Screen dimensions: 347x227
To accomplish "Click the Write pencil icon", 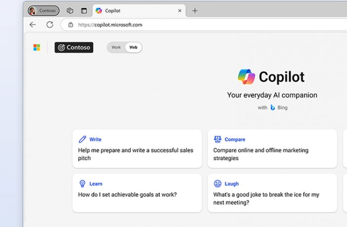I will pos(83,139).
